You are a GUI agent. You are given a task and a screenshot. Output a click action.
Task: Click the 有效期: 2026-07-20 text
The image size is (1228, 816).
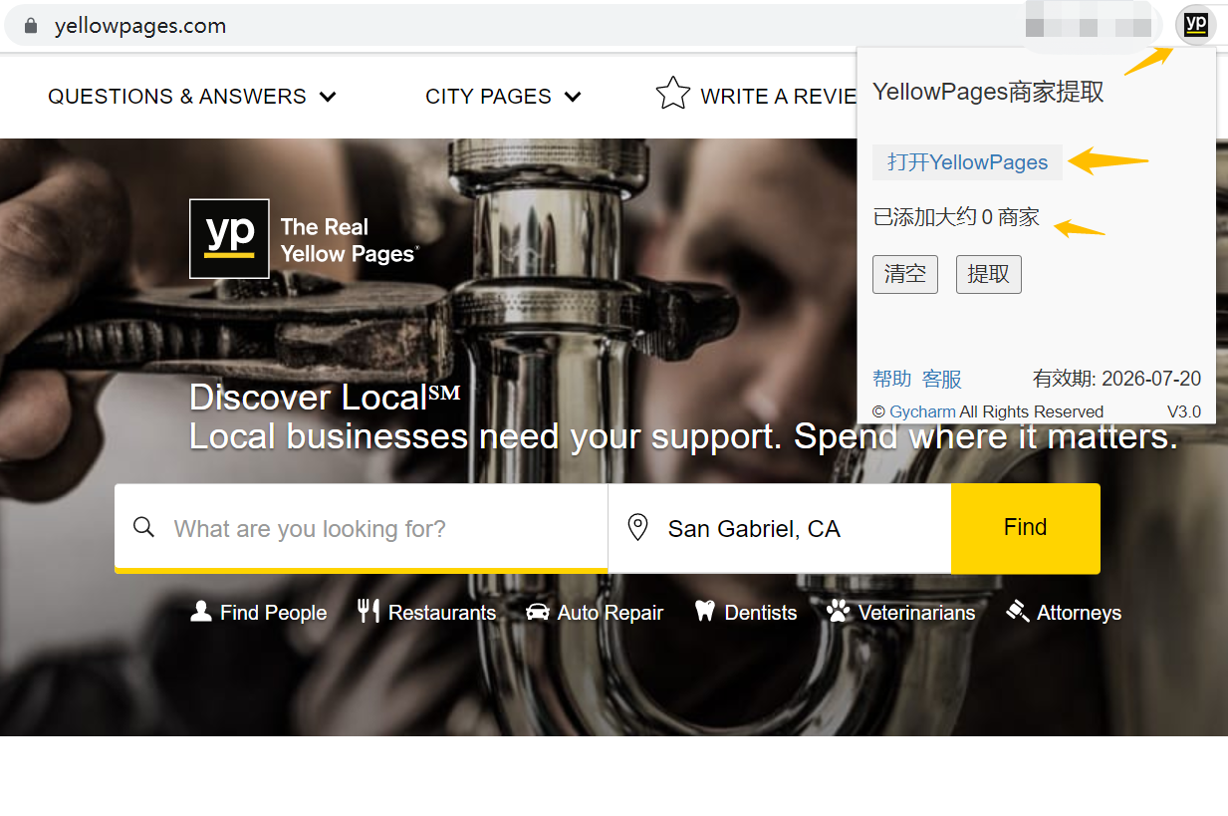(1116, 379)
